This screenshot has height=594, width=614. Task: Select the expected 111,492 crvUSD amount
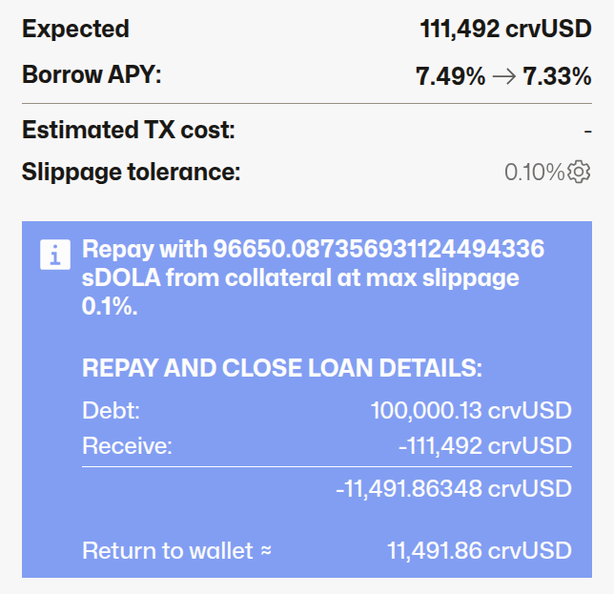[505, 29]
